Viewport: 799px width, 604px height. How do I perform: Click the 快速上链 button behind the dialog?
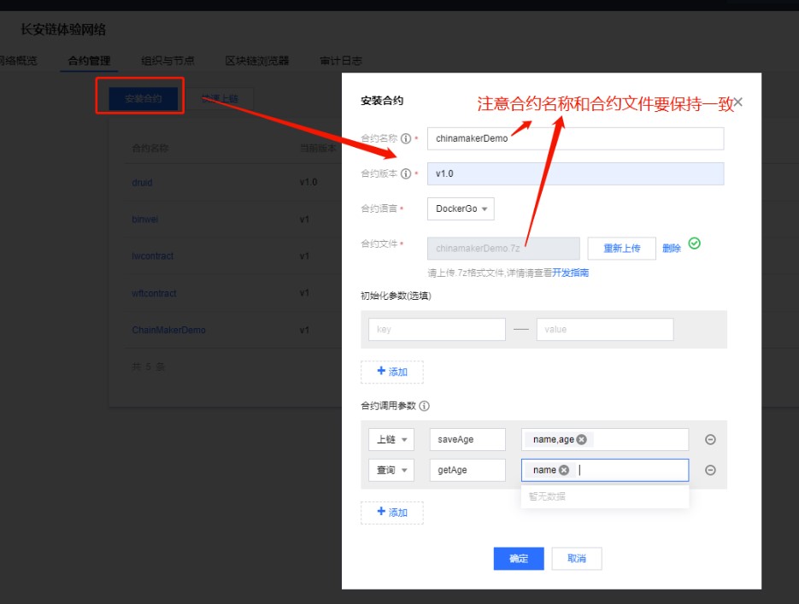[x=219, y=98]
